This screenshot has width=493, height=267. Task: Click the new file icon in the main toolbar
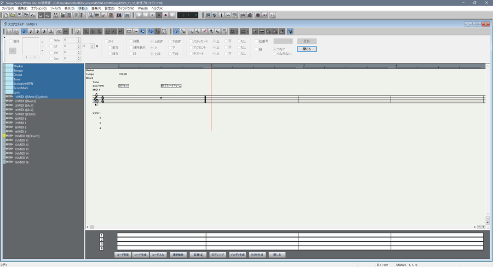point(4,15)
